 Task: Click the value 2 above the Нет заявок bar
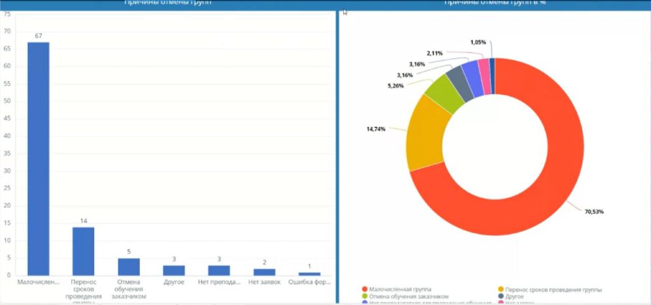pos(264,263)
